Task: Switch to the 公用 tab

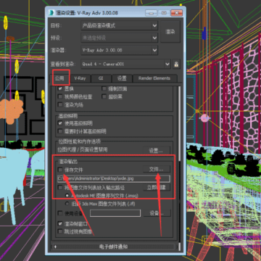Action: (59, 78)
